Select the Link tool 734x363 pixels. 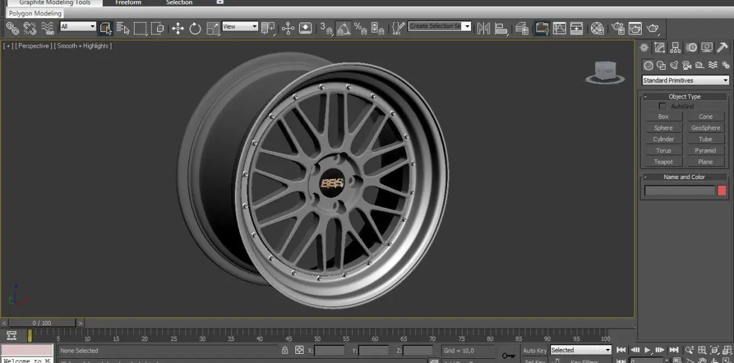pyautogui.click(x=13, y=28)
